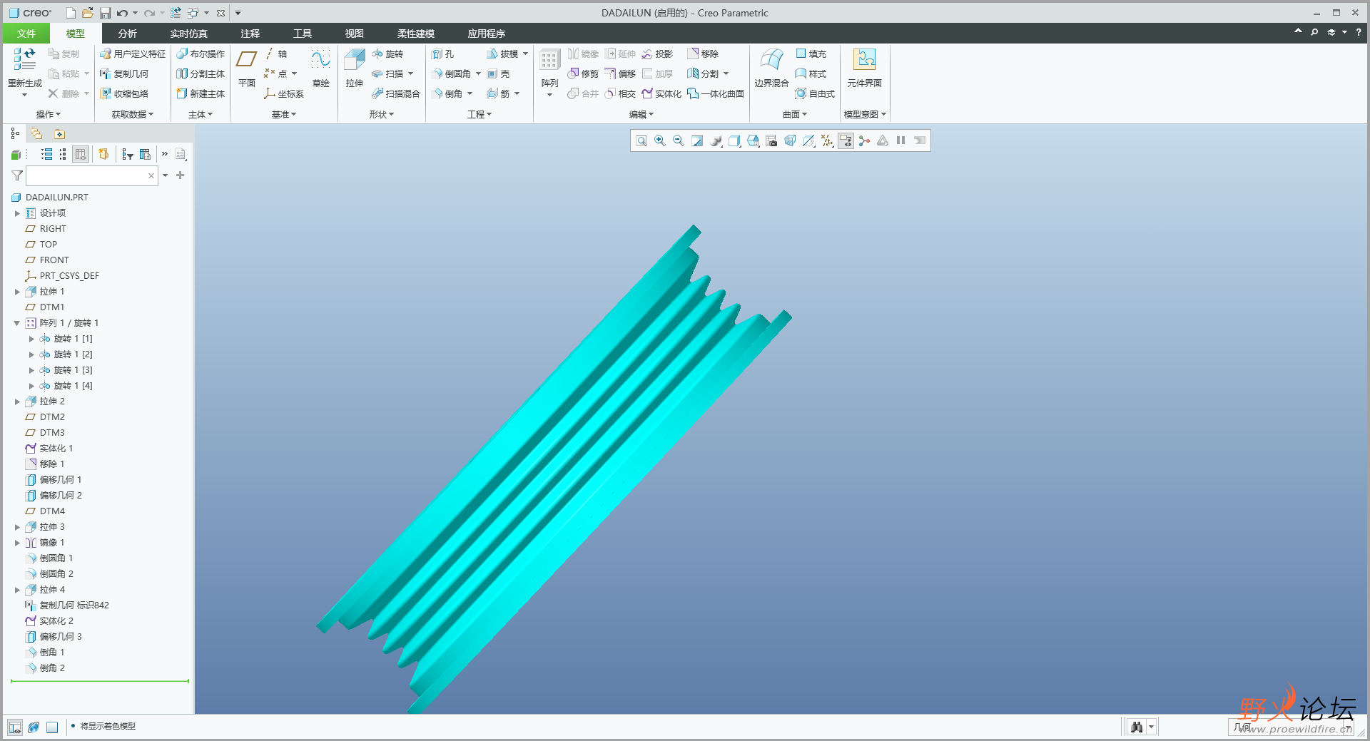Image resolution: width=1370 pixels, height=741 pixels.
Task: Click the 扫描混合 swept blend tool
Action: (396, 93)
